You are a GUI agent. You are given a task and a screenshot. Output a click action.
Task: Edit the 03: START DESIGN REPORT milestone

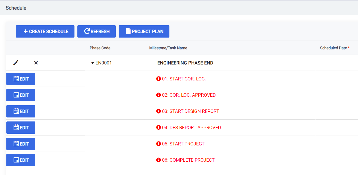pyautogui.click(x=21, y=111)
